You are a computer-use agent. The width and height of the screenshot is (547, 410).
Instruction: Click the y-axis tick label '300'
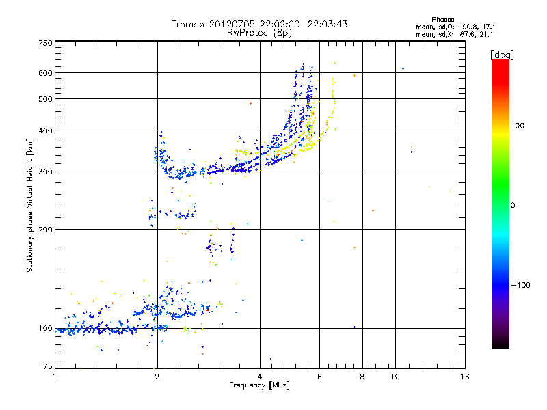pos(45,172)
